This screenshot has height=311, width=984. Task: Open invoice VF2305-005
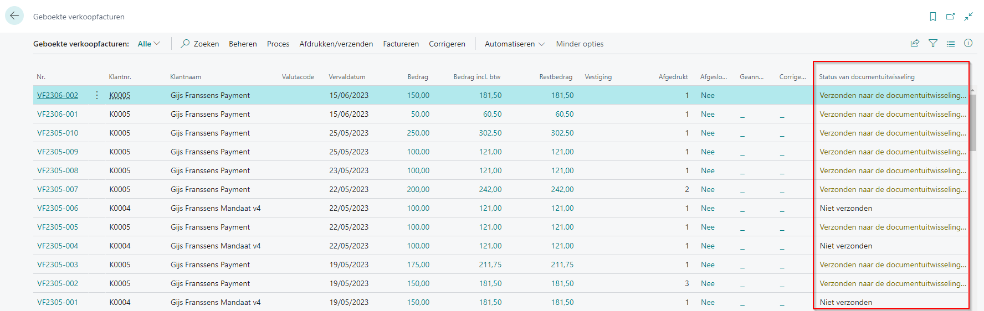click(x=58, y=227)
